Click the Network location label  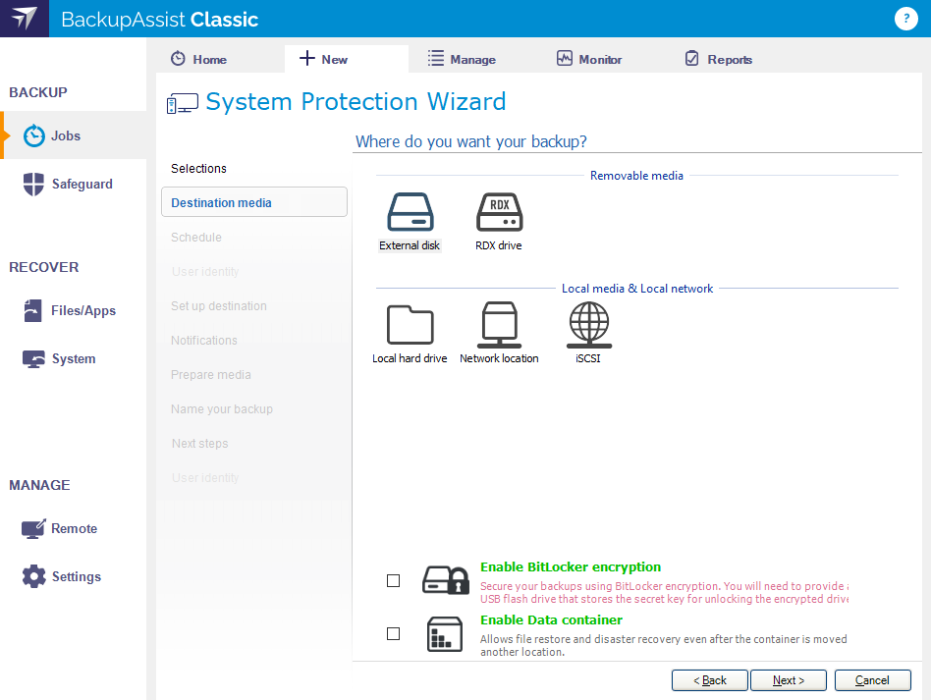click(x=499, y=358)
